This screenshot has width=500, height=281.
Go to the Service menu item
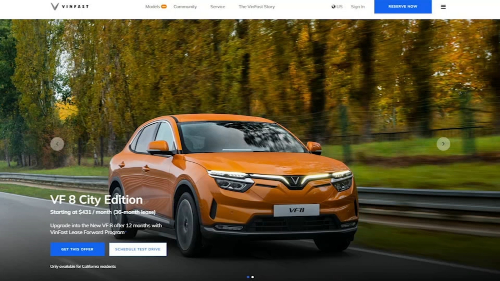click(x=217, y=7)
